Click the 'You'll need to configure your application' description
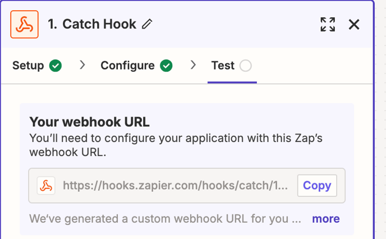Screen dimensions: 386x239 tap(176, 145)
